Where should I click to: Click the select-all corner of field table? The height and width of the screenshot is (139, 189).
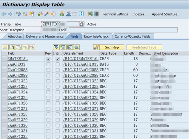4,53
